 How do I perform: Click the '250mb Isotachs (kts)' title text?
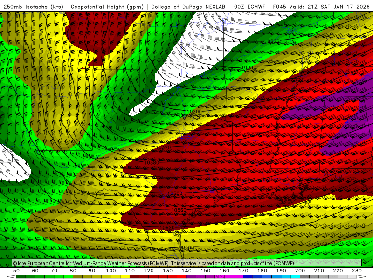tap(34, 7)
